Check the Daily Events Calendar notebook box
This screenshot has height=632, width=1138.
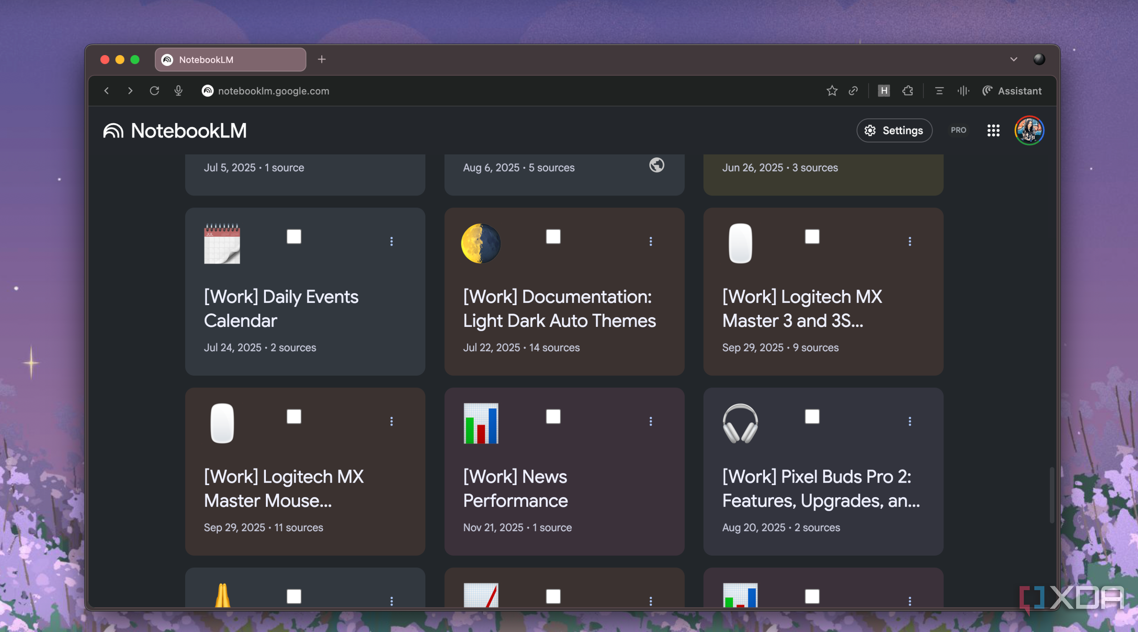(x=294, y=237)
